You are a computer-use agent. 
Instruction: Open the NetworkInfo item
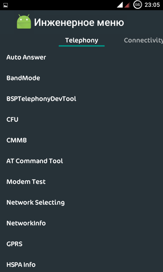[x=81, y=223]
